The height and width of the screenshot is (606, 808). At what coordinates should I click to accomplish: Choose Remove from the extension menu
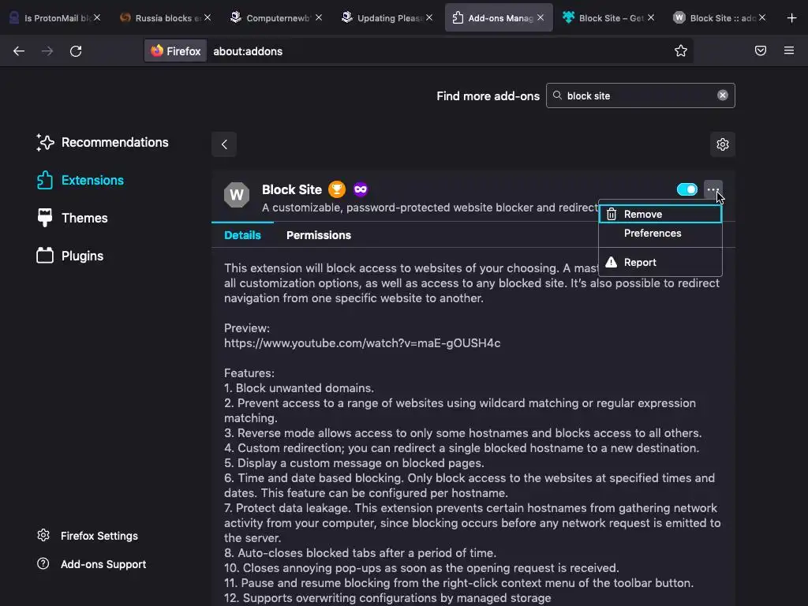[660, 214]
